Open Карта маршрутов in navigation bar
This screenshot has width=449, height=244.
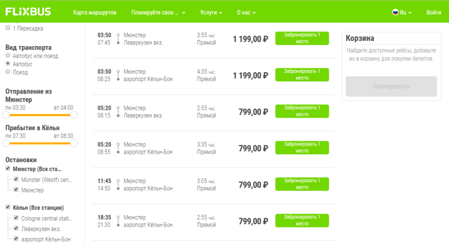[x=95, y=12]
